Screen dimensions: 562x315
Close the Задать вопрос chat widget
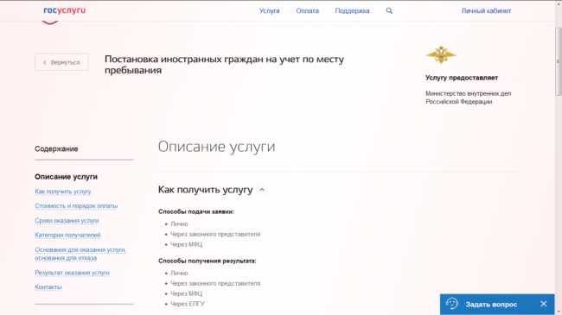tap(544, 304)
